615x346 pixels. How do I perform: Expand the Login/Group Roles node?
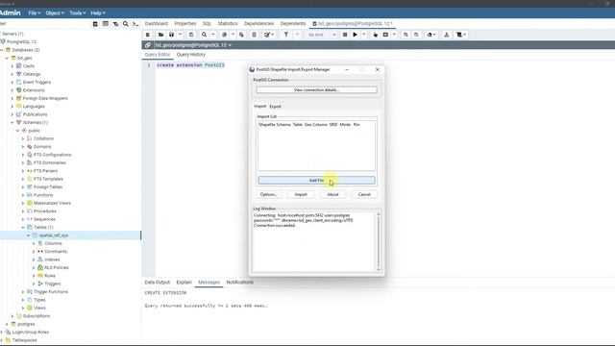[2, 332]
